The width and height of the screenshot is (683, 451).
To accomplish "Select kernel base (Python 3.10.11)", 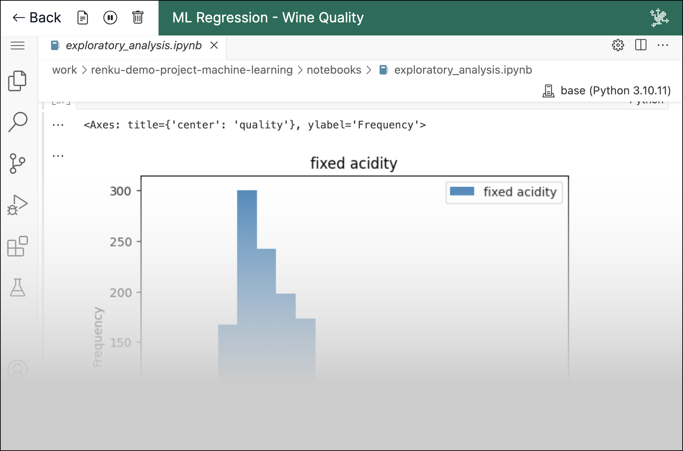I will tap(606, 91).
